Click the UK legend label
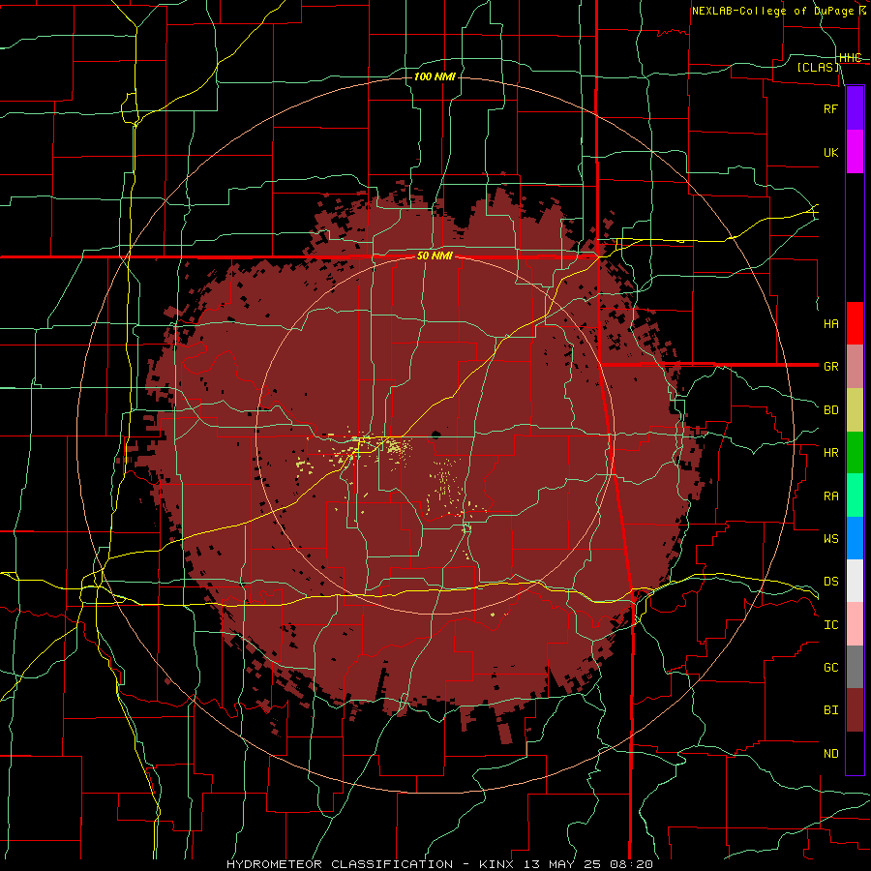871x871 pixels. (x=831, y=152)
